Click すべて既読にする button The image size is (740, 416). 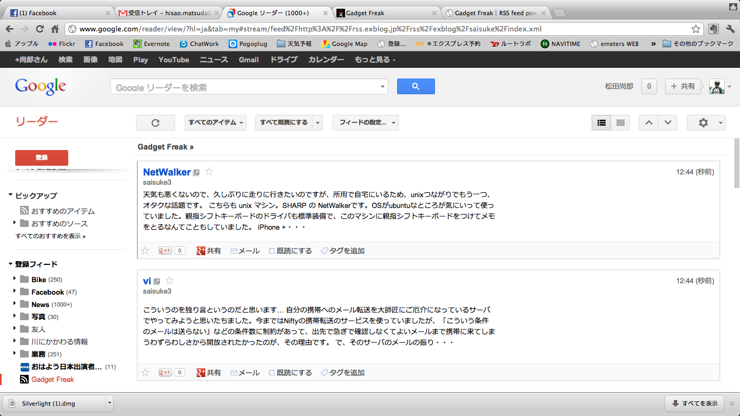pyautogui.click(x=283, y=123)
